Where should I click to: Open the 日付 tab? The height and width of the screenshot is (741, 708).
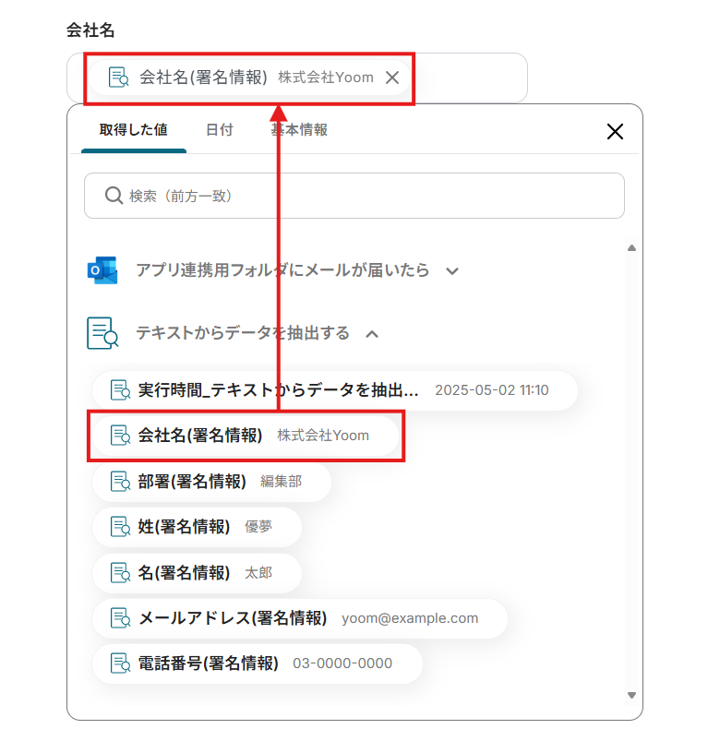click(220, 129)
